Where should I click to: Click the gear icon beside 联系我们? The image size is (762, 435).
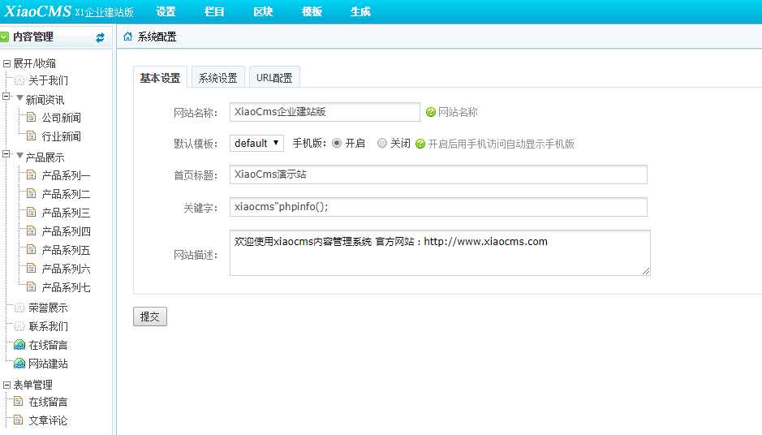coord(19,326)
